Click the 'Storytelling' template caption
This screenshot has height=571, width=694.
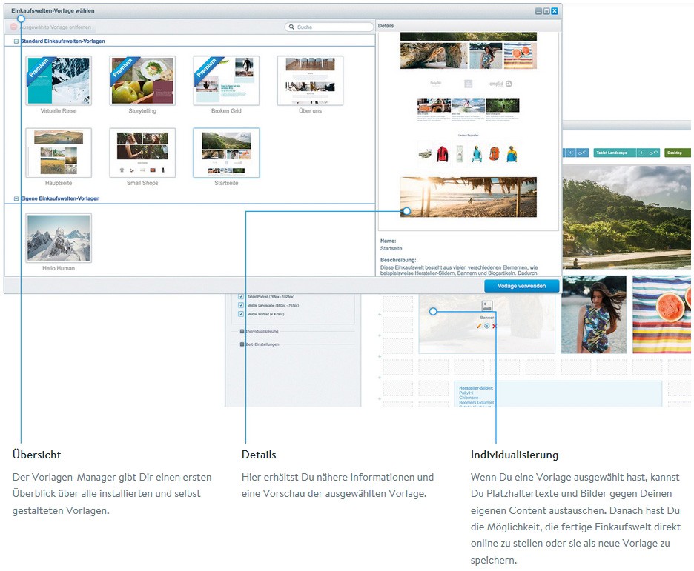click(x=142, y=111)
